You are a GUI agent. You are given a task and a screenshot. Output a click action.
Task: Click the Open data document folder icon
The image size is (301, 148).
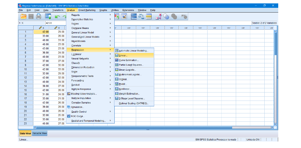tap(23, 17)
